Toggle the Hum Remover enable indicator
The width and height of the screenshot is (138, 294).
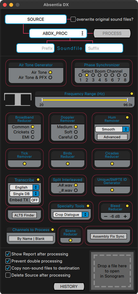tap(127, 117)
